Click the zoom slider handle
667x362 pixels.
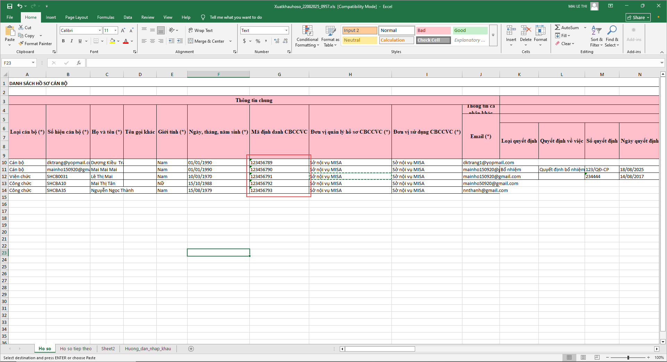pyautogui.click(x=628, y=357)
